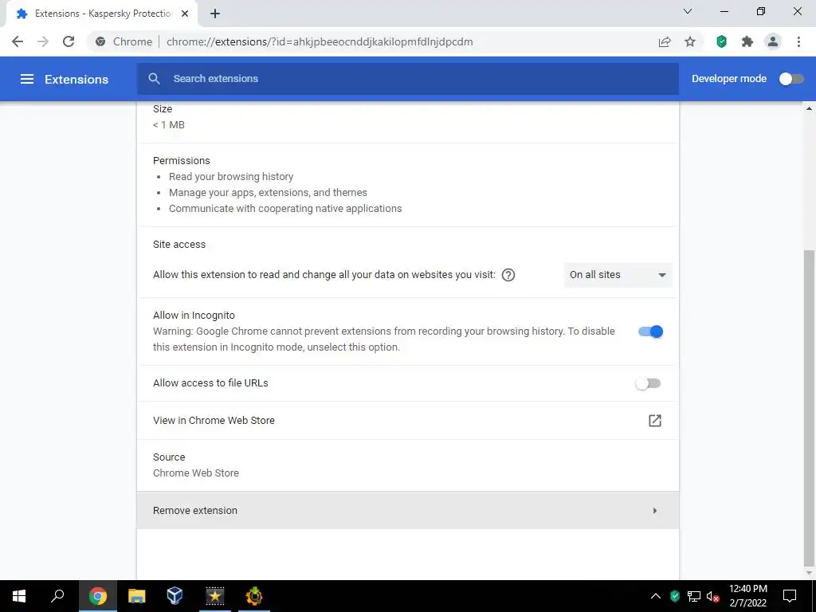
Task: Click the tab search chevron in title bar
Action: point(688,11)
